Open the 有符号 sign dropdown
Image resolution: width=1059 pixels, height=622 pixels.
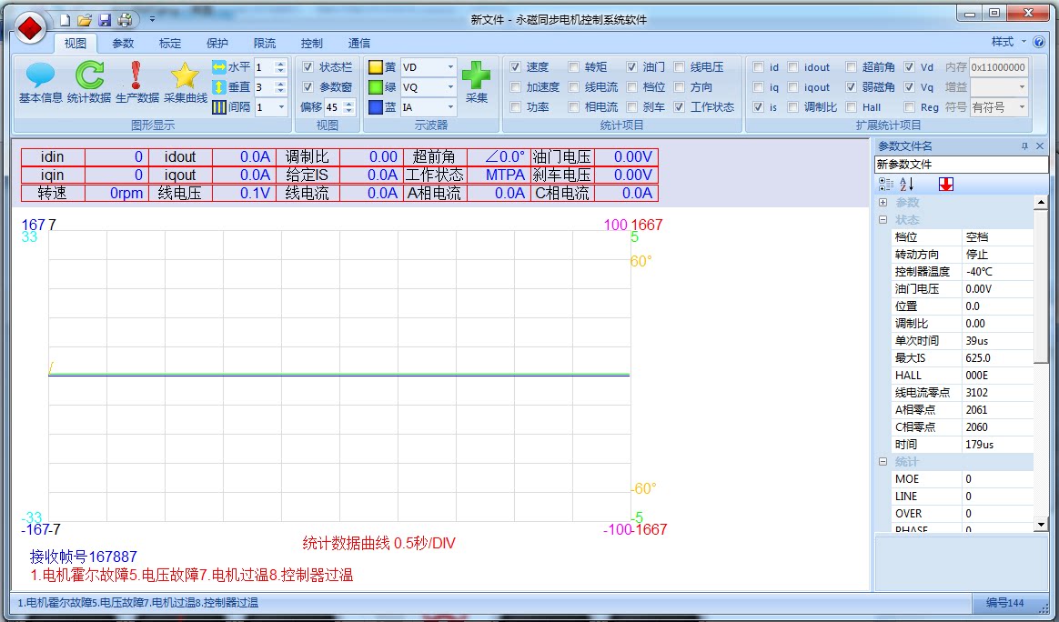coord(999,106)
